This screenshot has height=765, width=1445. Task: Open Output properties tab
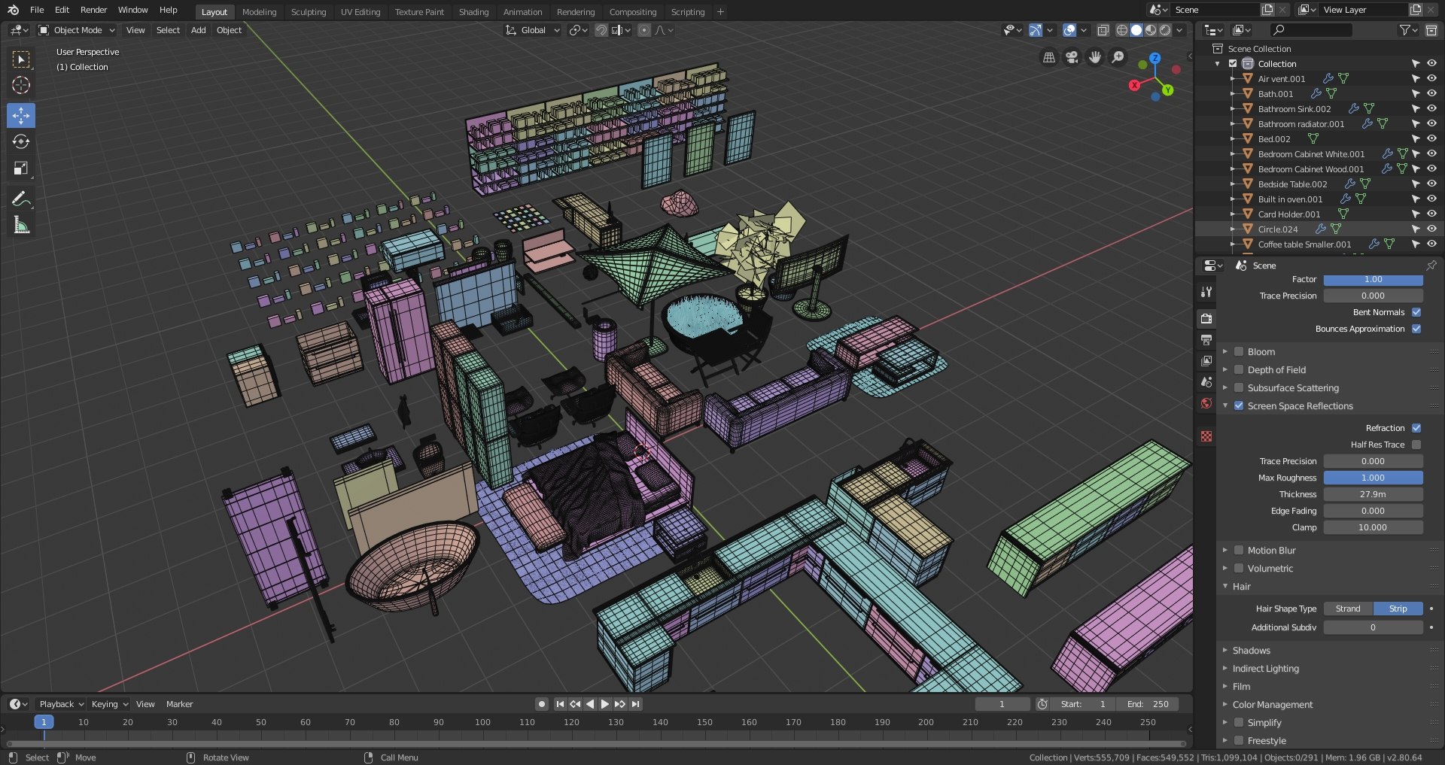tap(1206, 340)
